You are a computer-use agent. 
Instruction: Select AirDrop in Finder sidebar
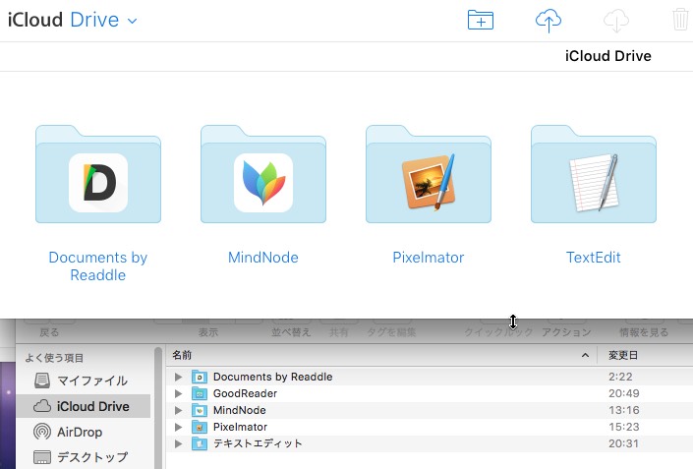(84, 432)
